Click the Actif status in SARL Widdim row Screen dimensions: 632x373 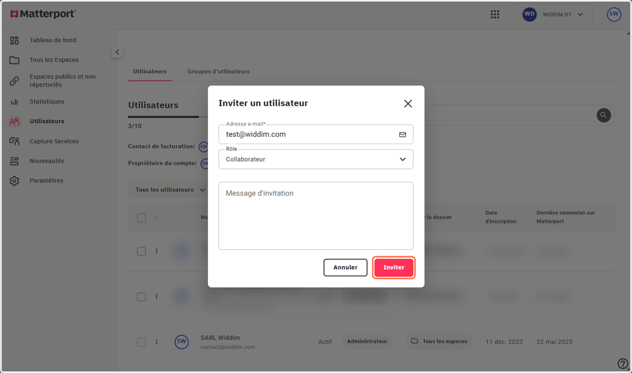[x=325, y=342]
